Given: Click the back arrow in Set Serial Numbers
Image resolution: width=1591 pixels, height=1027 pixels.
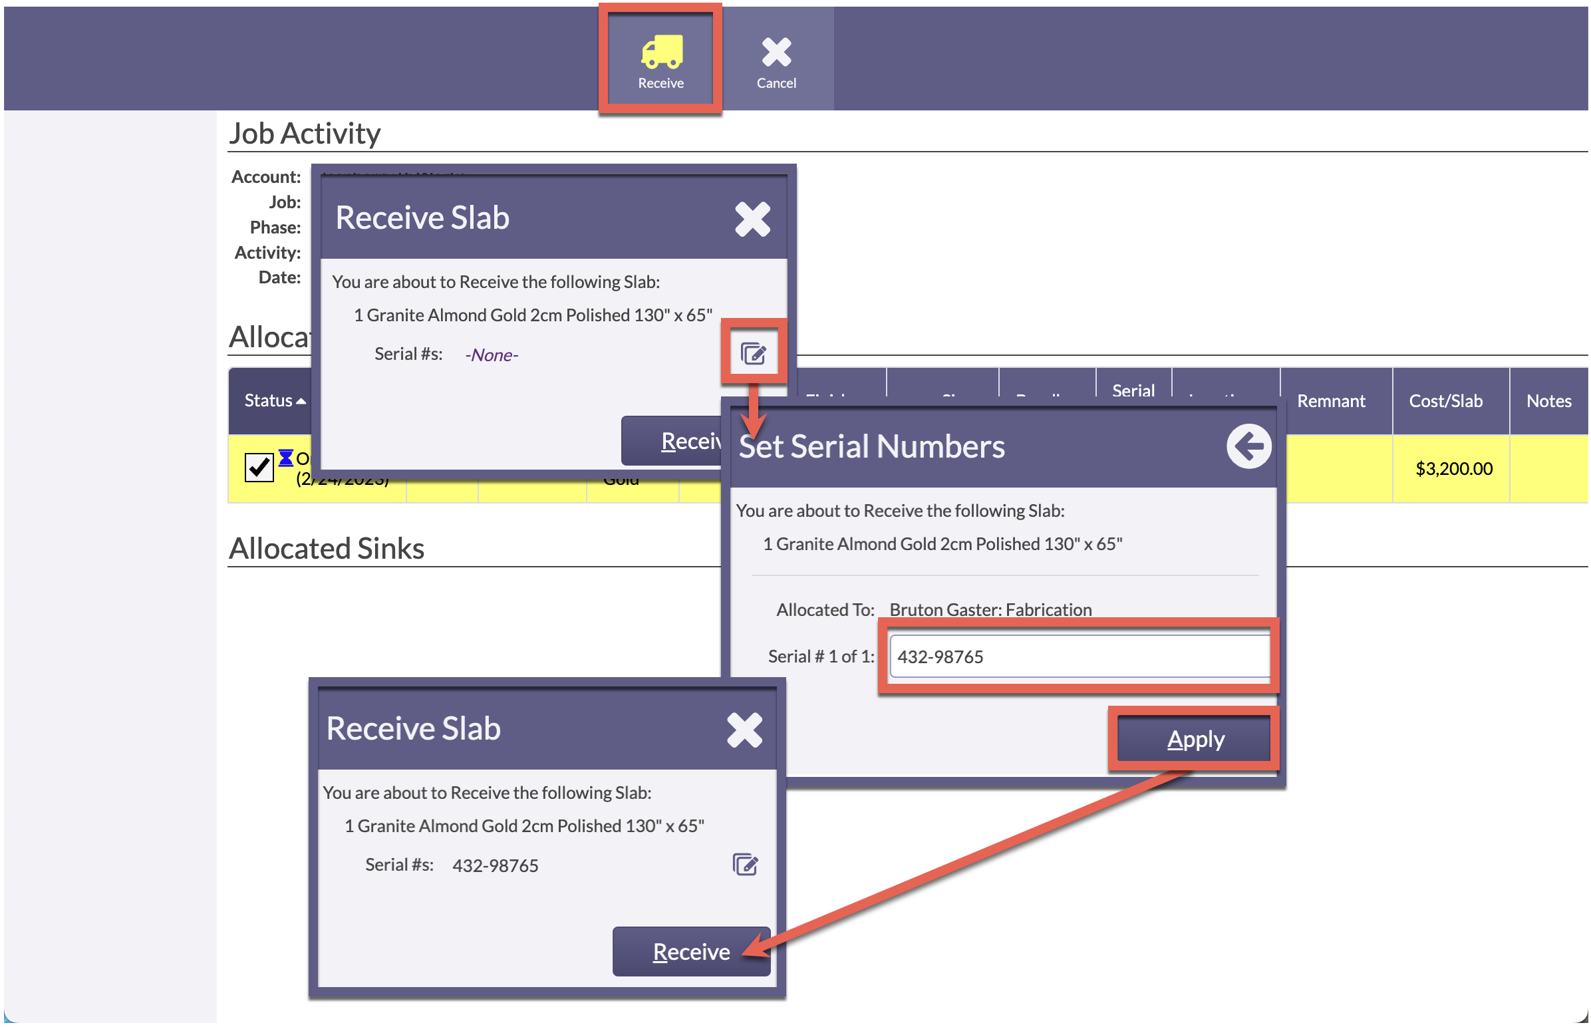Looking at the screenshot, I should click(1248, 446).
